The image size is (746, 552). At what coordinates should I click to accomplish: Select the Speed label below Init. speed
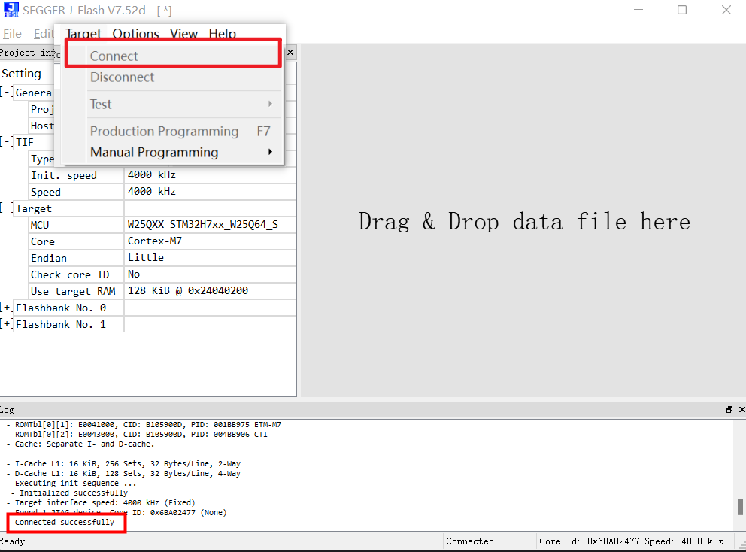(46, 193)
